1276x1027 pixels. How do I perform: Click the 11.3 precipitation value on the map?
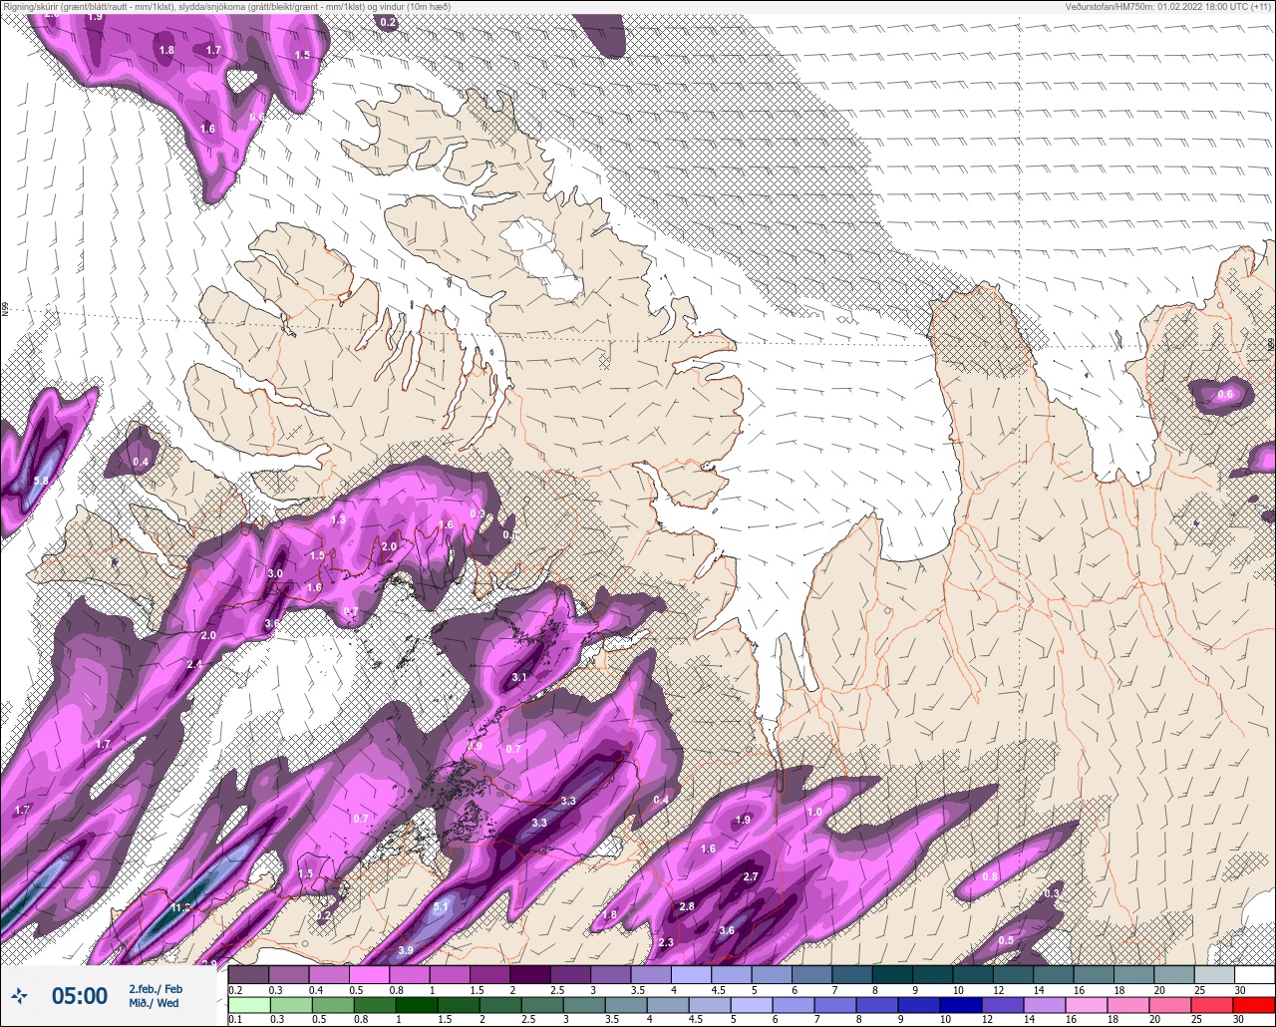[180, 907]
